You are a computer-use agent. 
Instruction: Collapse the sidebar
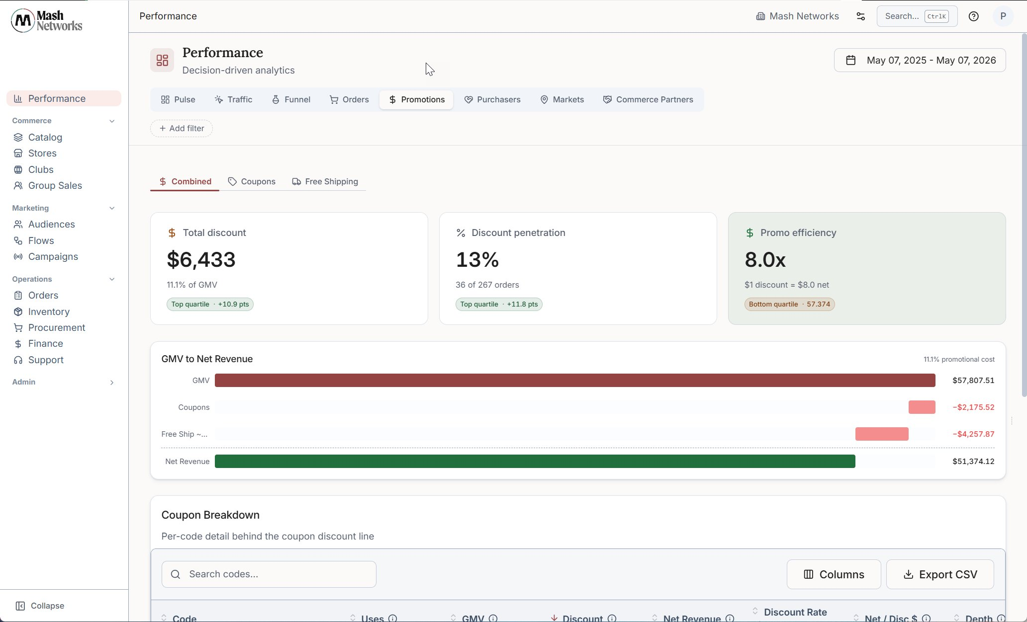click(40, 606)
